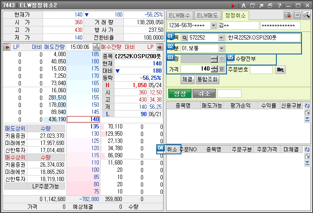Viewport: 313px width, 213px height.
Task: Click the 미체결 column header
Action: (x=291, y=149)
